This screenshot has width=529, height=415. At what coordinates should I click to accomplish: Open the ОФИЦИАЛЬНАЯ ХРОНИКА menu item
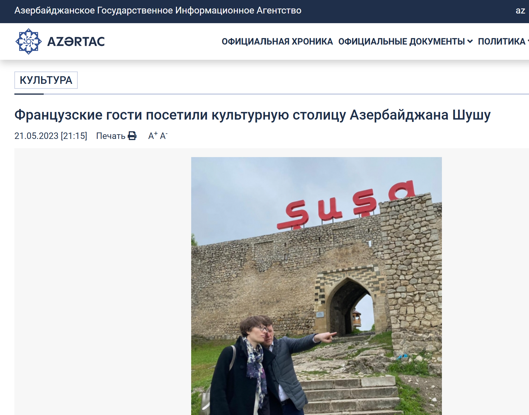coord(277,42)
